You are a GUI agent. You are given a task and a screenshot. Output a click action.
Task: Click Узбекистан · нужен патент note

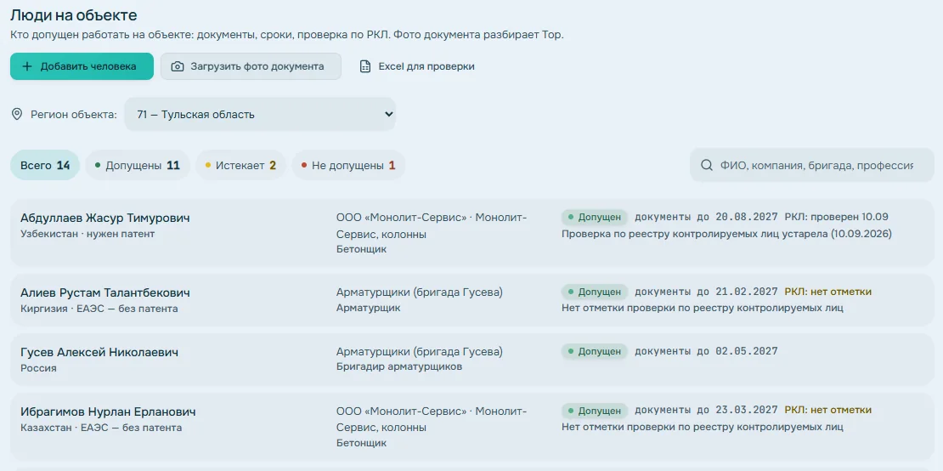coord(88,234)
